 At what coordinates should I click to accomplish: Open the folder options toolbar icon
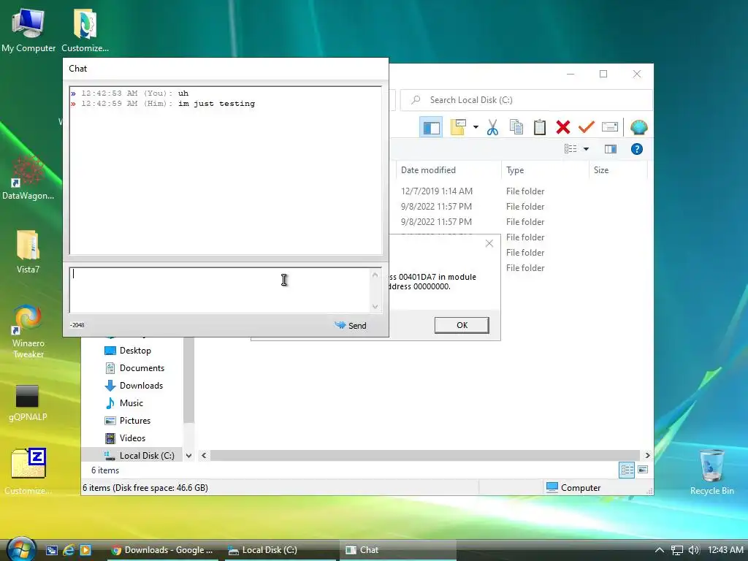[x=458, y=127]
